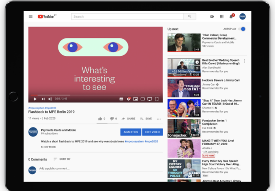Open the player settings gear
275x191 pixels.
click(x=129, y=99)
